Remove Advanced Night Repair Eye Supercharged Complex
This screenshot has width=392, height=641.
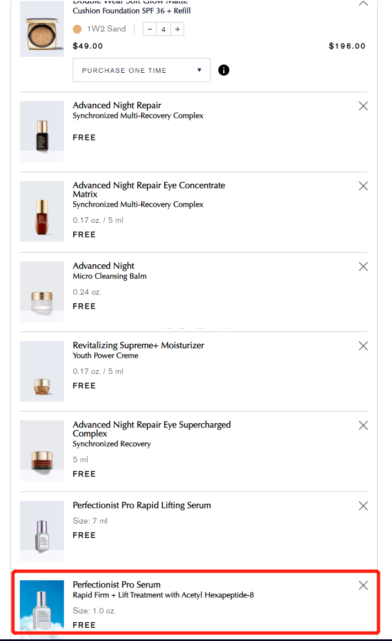pyautogui.click(x=363, y=425)
